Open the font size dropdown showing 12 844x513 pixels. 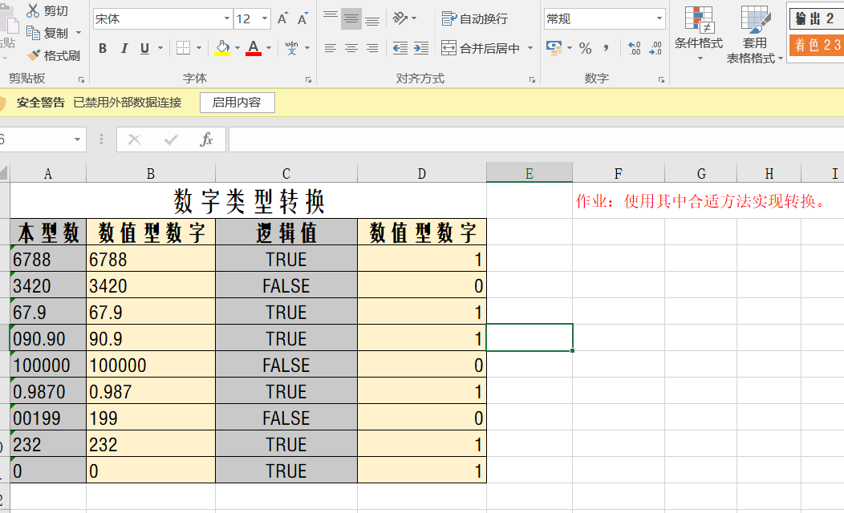tap(265, 19)
